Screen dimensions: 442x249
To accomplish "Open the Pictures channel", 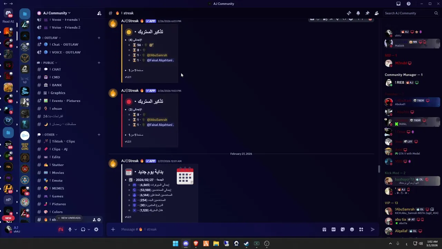I will [x=69, y=204].
